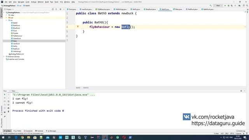
Task: Click the Structure vertical sidebar tab
Action: 2,110
